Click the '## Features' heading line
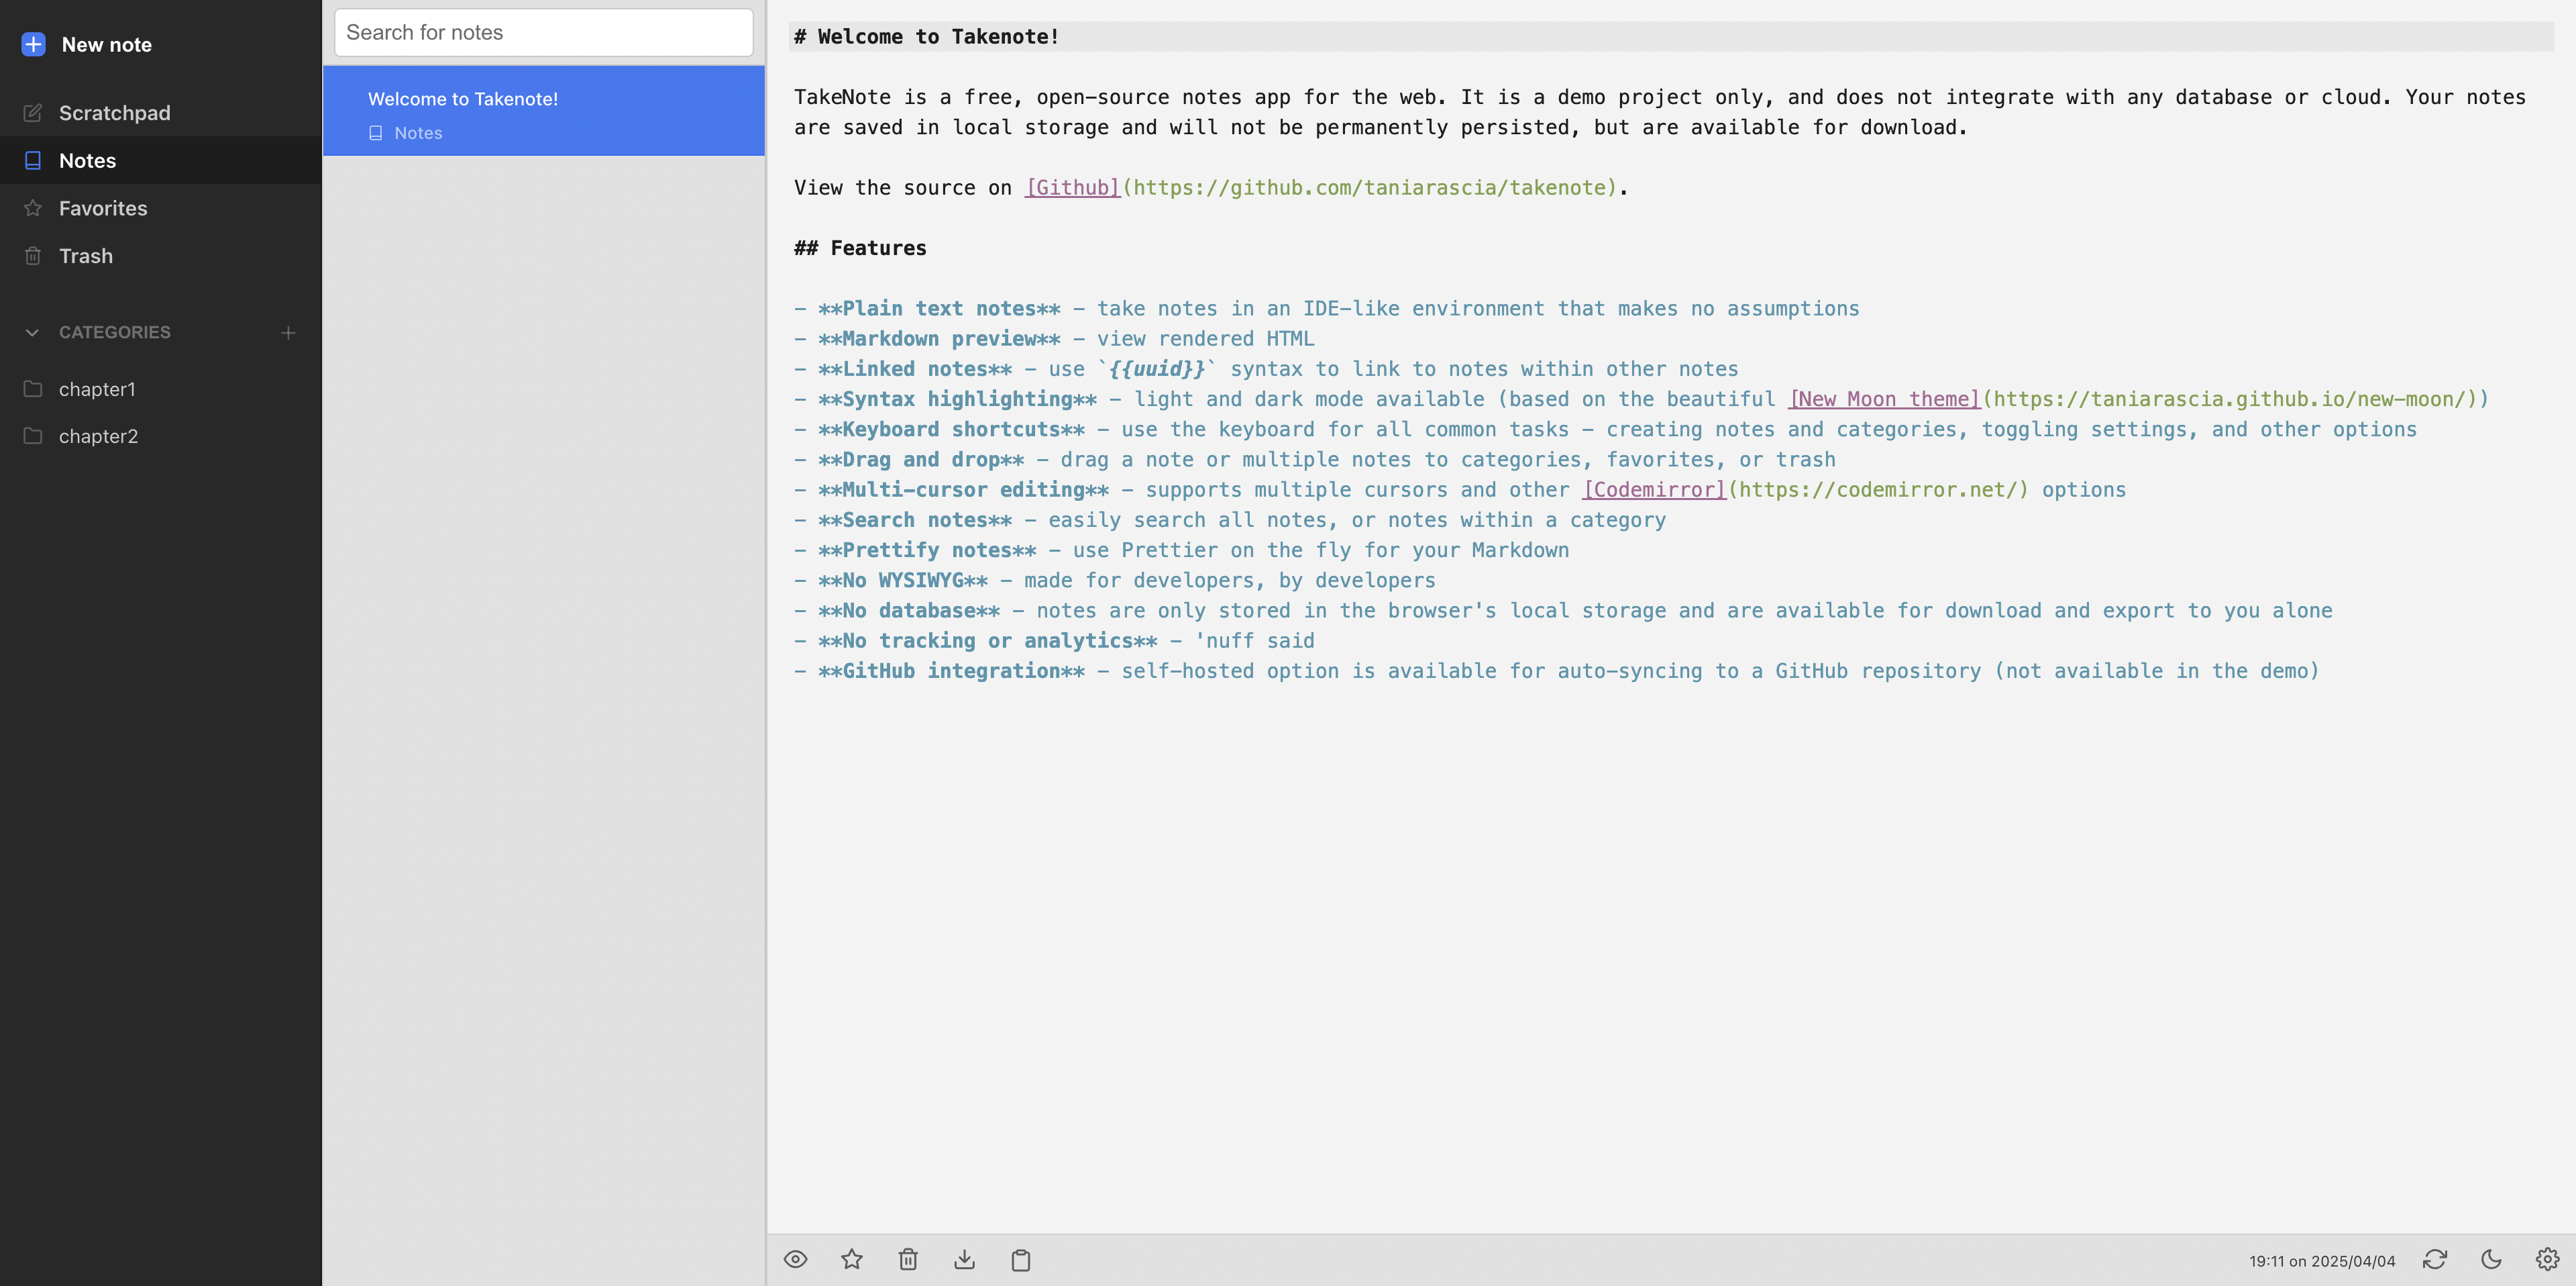 pyautogui.click(x=860, y=248)
